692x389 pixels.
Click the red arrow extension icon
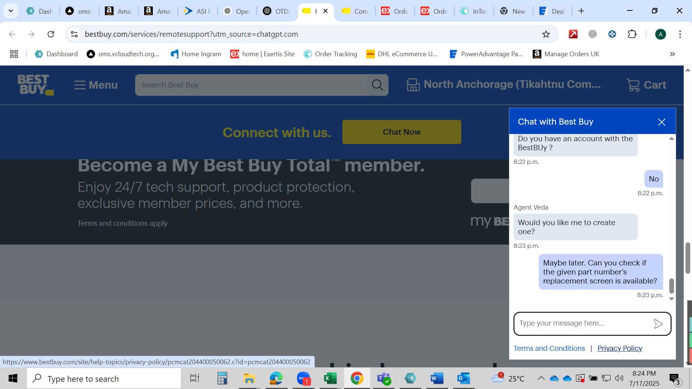pyautogui.click(x=573, y=34)
